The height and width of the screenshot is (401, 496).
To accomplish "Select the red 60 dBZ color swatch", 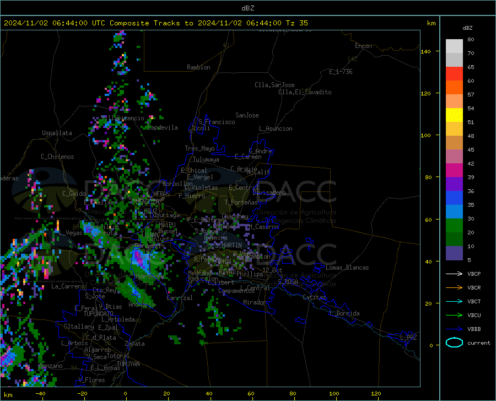I will [x=454, y=74].
